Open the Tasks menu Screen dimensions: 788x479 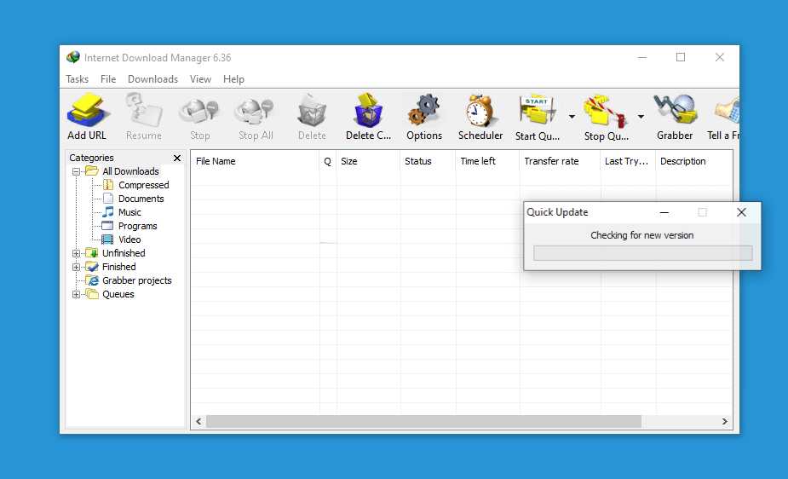coord(77,79)
